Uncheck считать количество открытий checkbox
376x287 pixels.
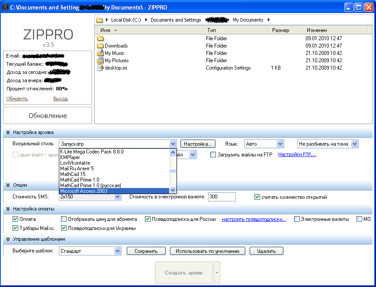click(x=257, y=197)
